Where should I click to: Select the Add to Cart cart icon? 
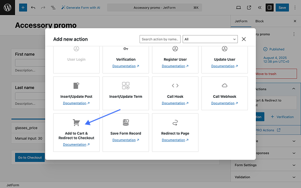click(76, 123)
